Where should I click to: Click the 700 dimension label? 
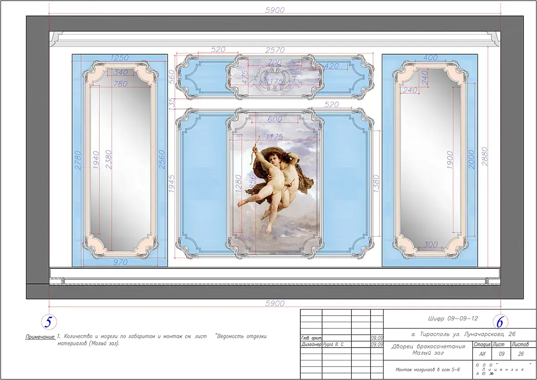[x=275, y=63]
